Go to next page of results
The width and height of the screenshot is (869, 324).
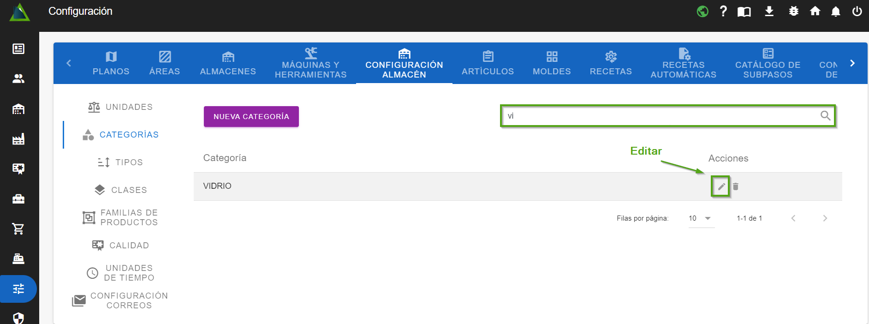coord(825,218)
